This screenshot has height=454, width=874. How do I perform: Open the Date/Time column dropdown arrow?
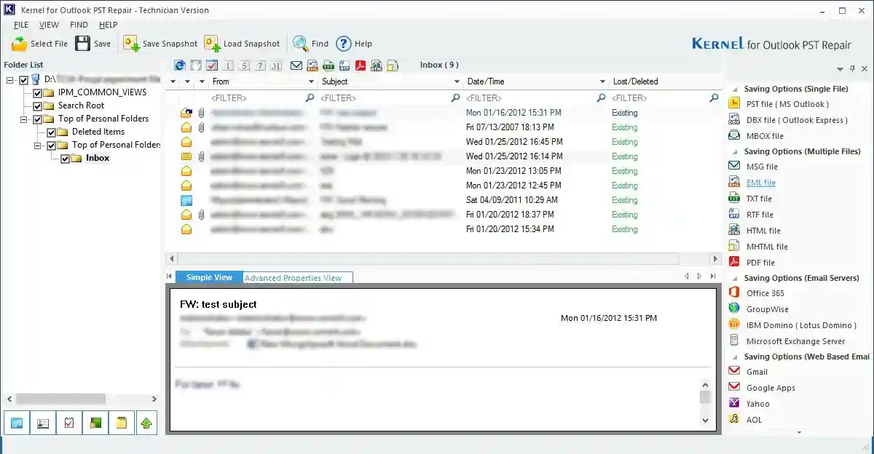pos(602,81)
